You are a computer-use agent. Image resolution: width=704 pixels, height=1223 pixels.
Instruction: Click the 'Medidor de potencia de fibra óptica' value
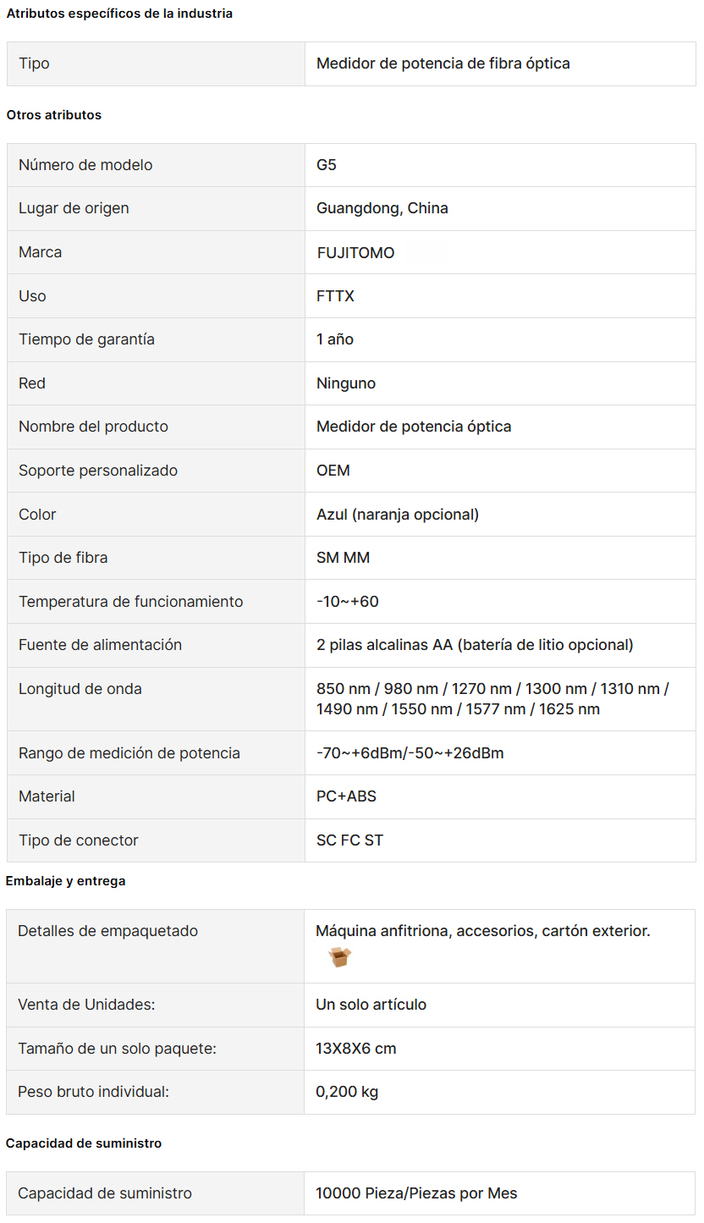(443, 63)
